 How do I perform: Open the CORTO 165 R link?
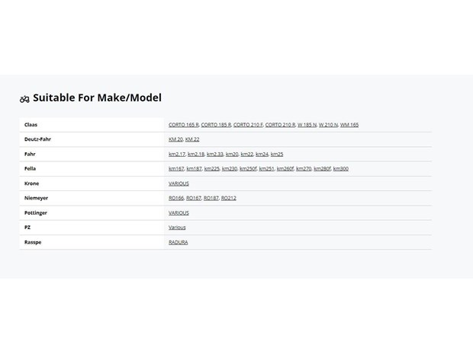[x=184, y=125]
